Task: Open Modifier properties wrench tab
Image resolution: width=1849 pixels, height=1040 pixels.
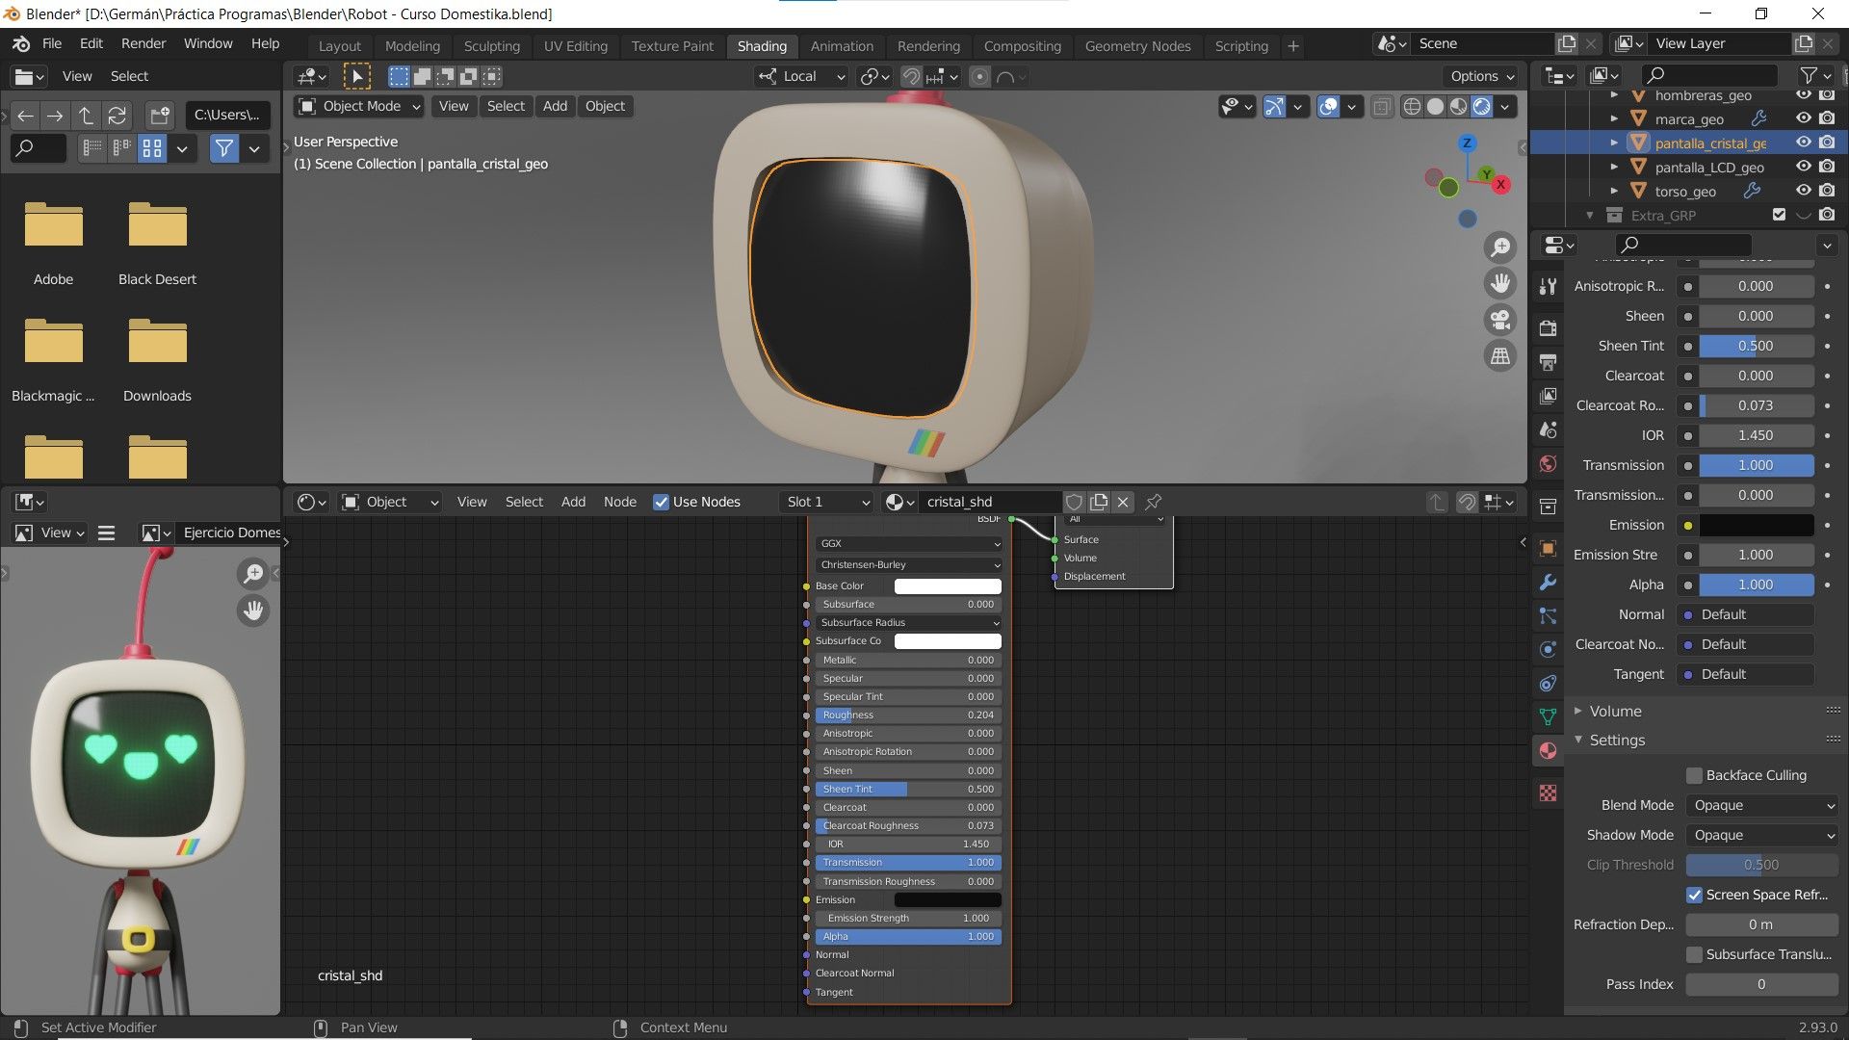Action: point(1548,582)
